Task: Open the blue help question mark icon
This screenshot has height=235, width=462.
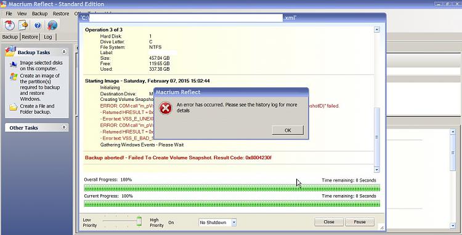Action: coord(38,26)
